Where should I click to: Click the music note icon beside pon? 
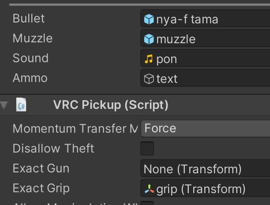(149, 59)
